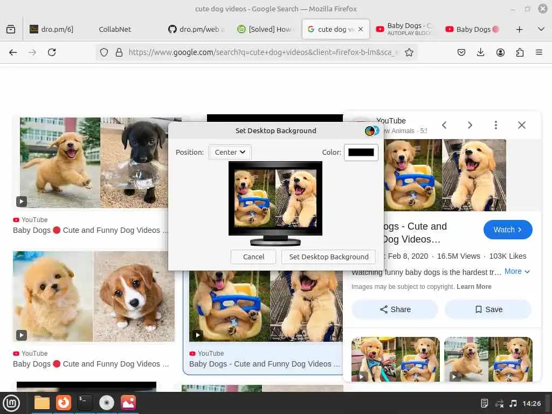
Task: Open the music note sound tray icon
Action: [513, 403]
